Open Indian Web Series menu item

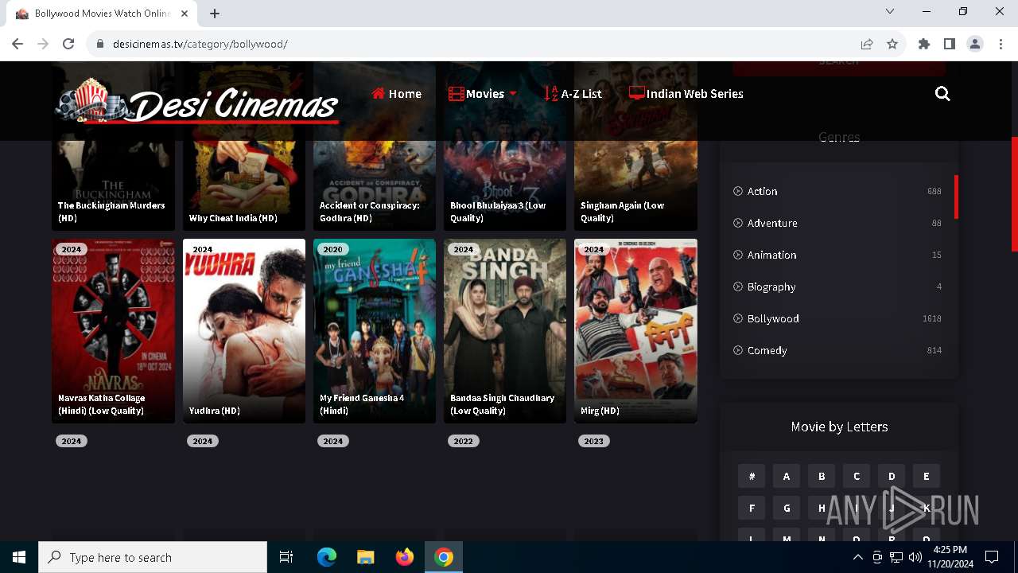pos(686,94)
